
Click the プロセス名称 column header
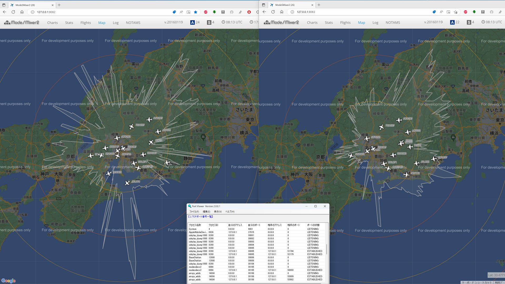[195, 225]
